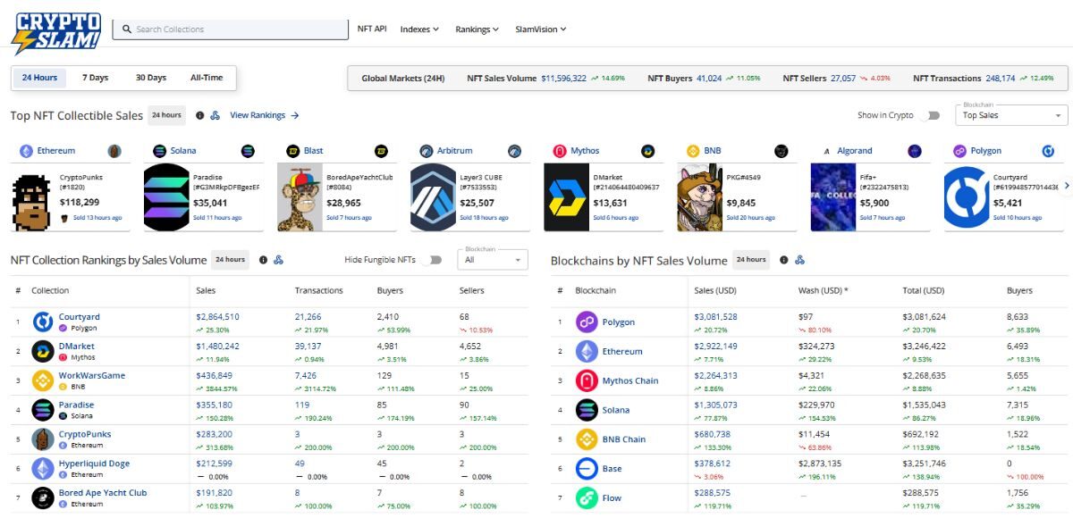Click the NFT Transactions 248,174 stat
This screenshot has height=518, width=1073.
(983, 79)
